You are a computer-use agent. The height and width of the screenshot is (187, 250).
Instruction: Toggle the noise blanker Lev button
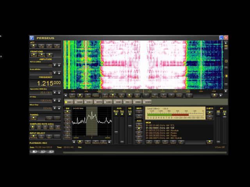point(130,114)
